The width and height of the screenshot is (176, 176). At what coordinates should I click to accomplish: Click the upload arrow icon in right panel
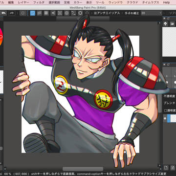165,24
